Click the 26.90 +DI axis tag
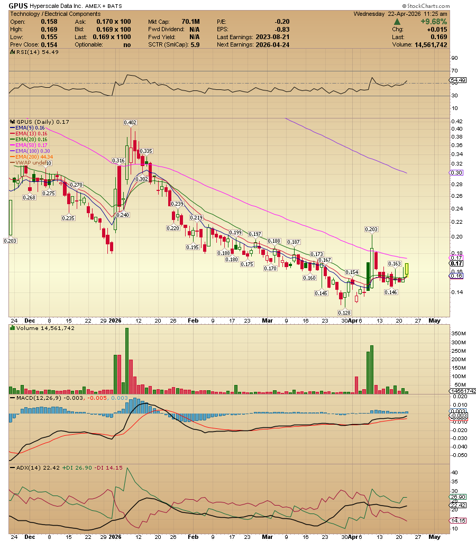Viewport: 476px width, 541px height. coord(459,497)
